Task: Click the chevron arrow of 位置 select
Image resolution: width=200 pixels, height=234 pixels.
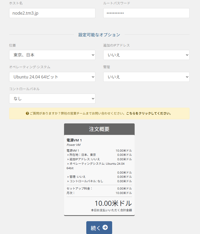Action: point(93,55)
